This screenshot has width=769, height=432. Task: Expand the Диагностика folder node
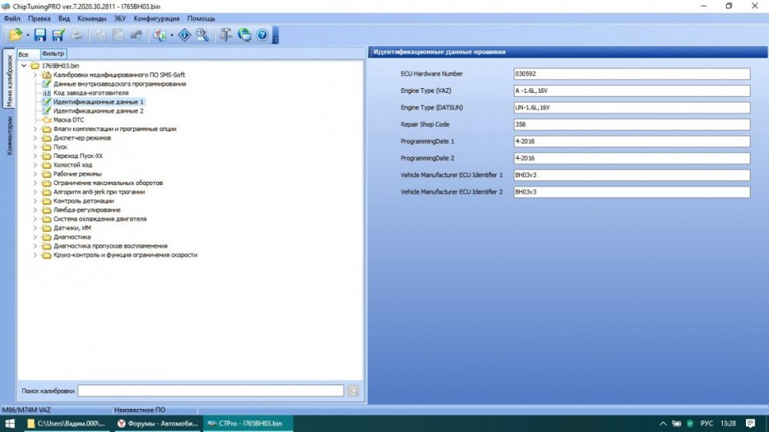point(35,237)
